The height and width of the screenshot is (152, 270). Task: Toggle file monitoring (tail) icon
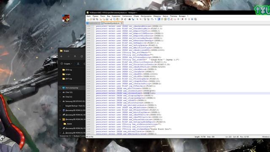178,19
